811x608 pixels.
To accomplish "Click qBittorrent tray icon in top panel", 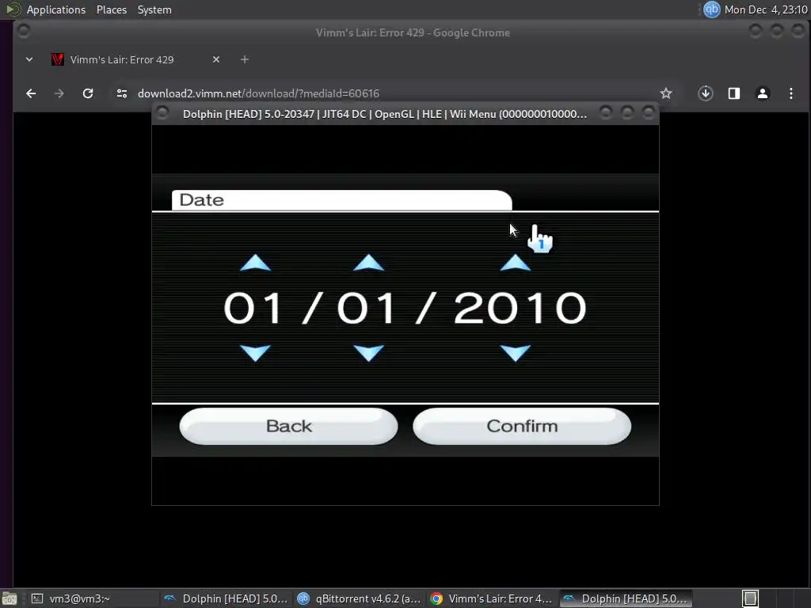I will [x=712, y=9].
